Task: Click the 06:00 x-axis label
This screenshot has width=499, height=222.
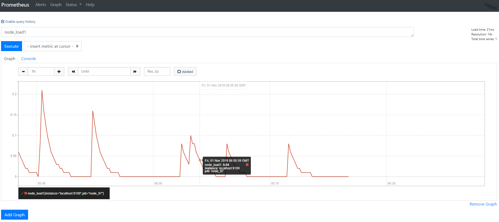Action: [x=158, y=183]
